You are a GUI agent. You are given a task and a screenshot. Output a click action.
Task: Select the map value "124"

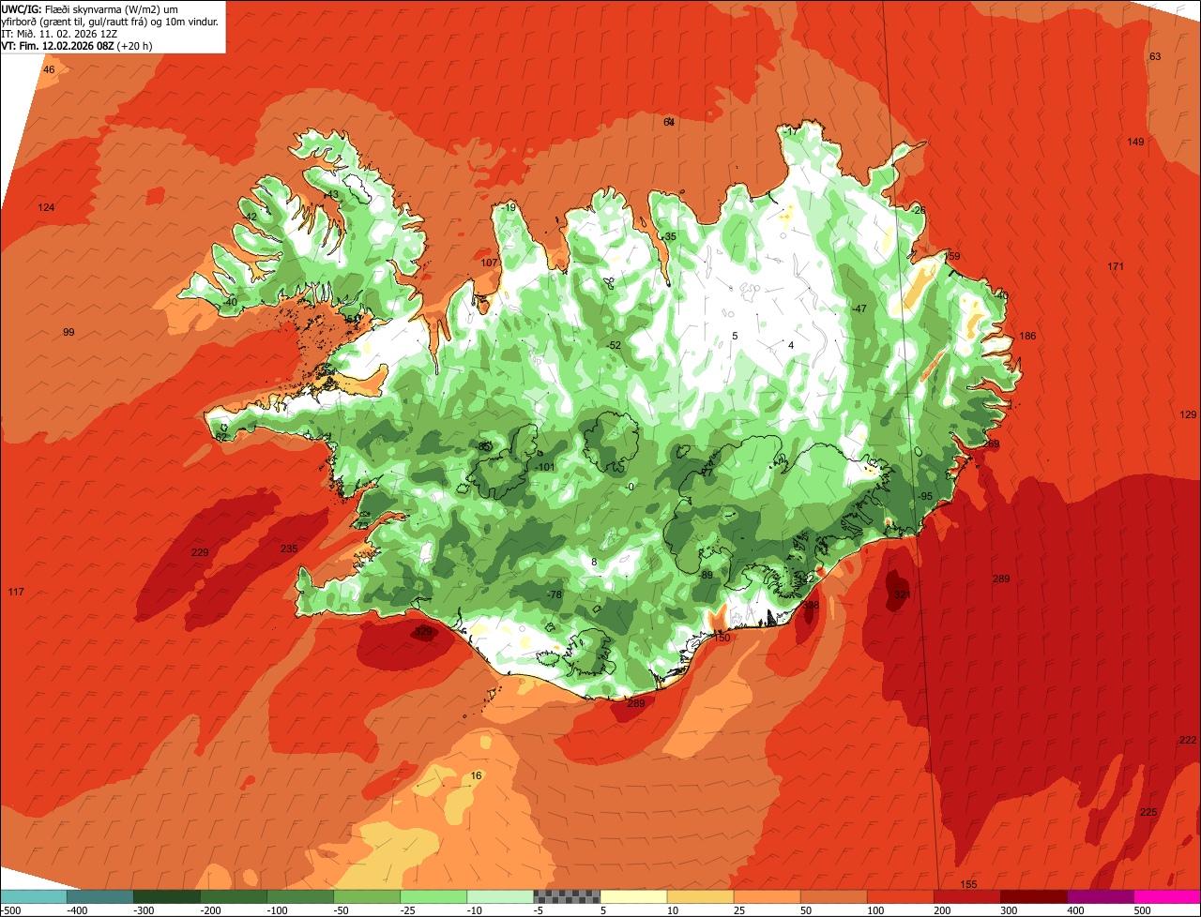pyautogui.click(x=46, y=207)
